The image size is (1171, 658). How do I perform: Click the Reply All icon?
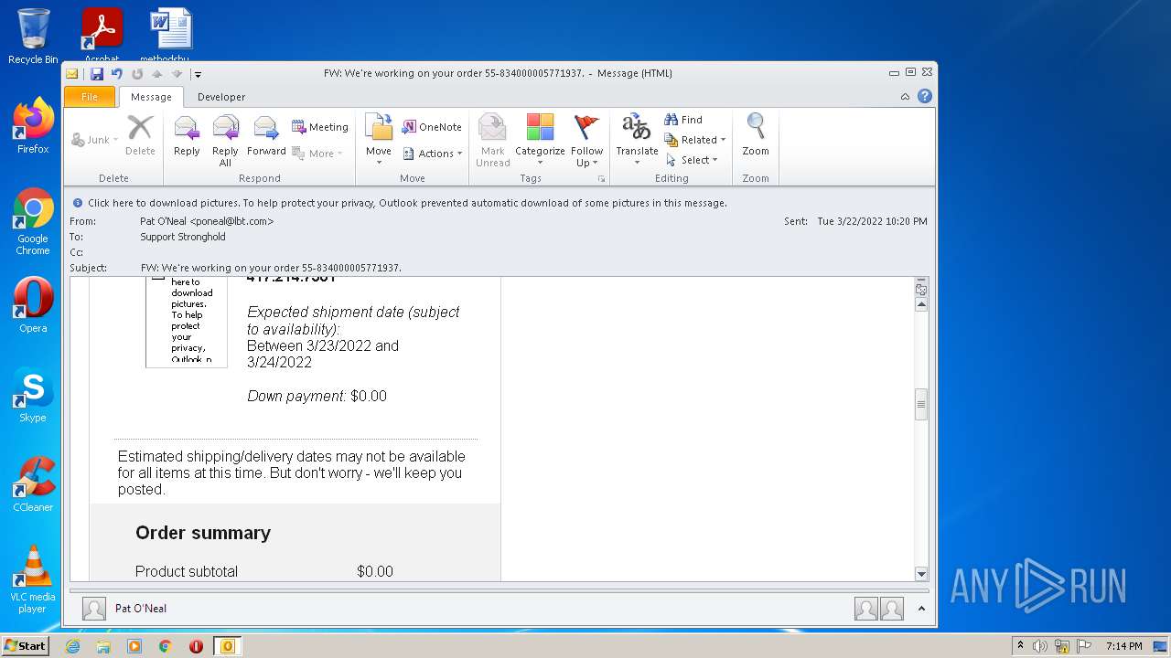pyautogui.click(x=225, y=141)
